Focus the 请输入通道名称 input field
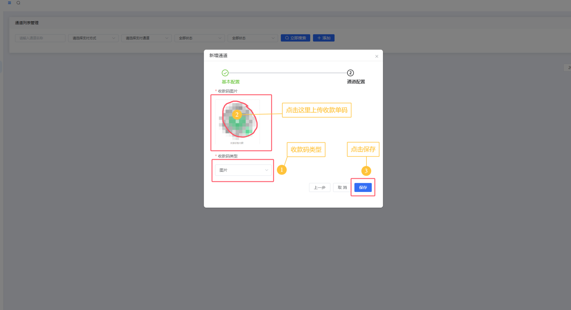571x310 pixels. point(40,38)
